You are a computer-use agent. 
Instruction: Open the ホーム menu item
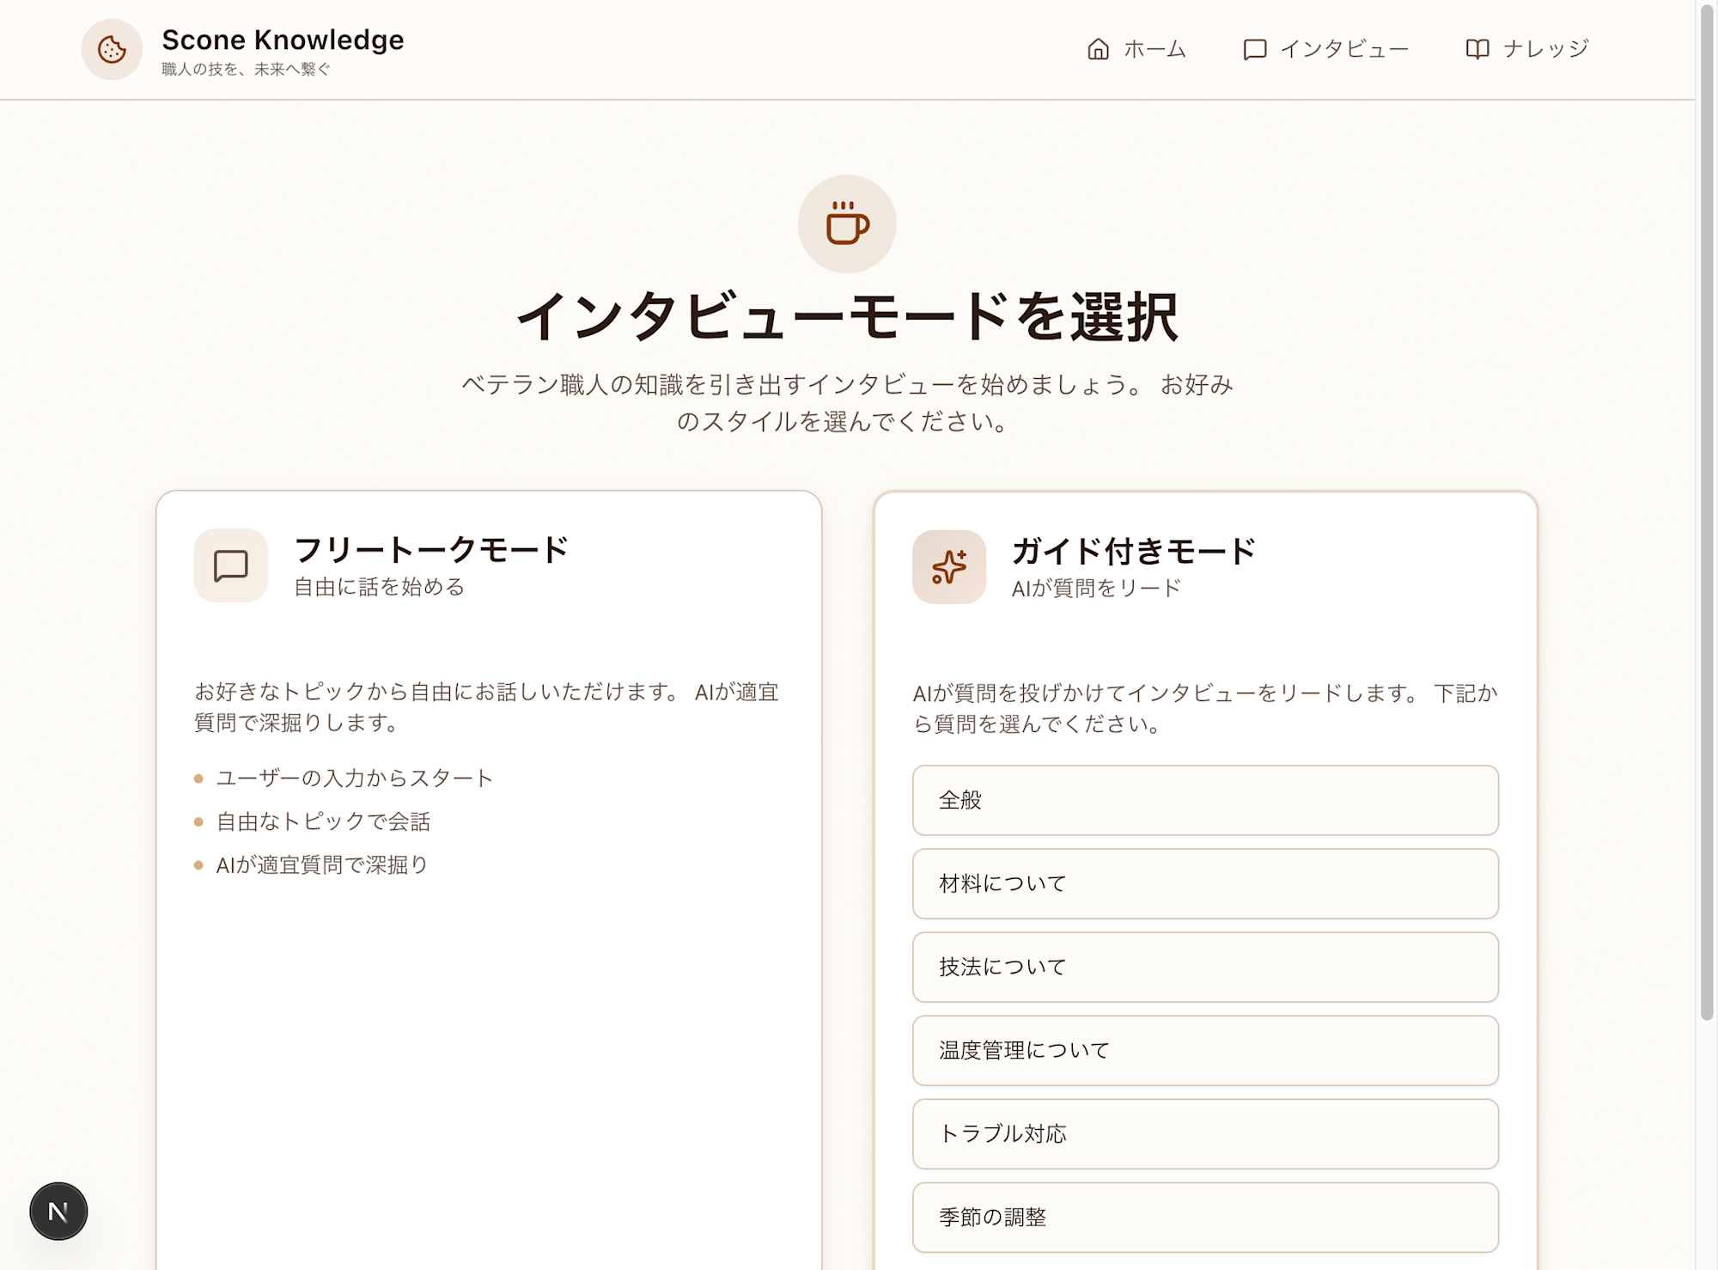[1154, 49]
